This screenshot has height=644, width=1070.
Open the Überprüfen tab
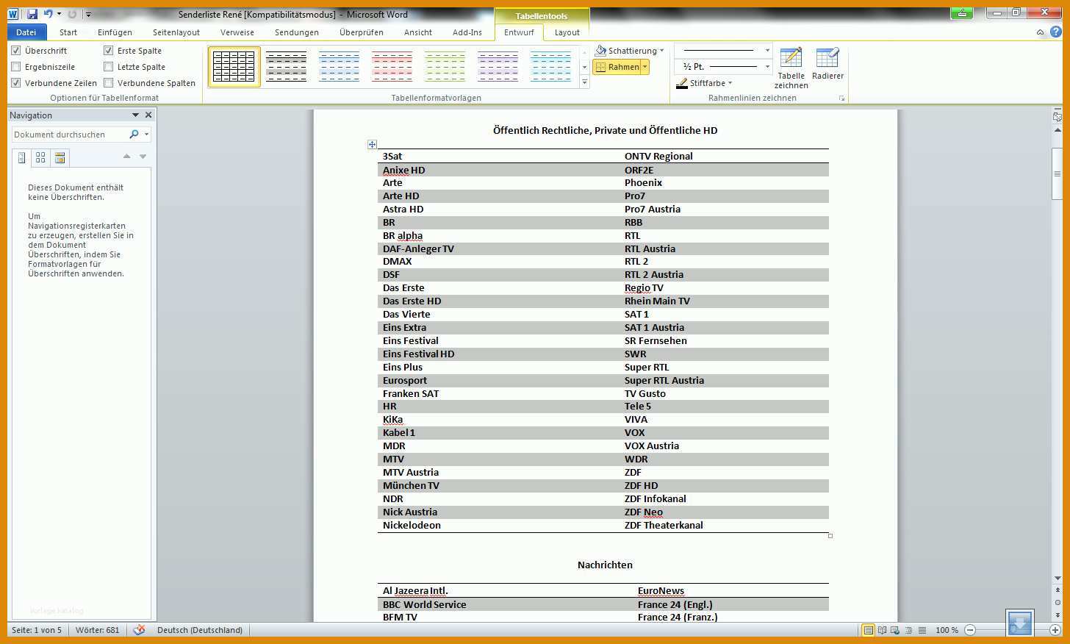(x=362, y=32)
